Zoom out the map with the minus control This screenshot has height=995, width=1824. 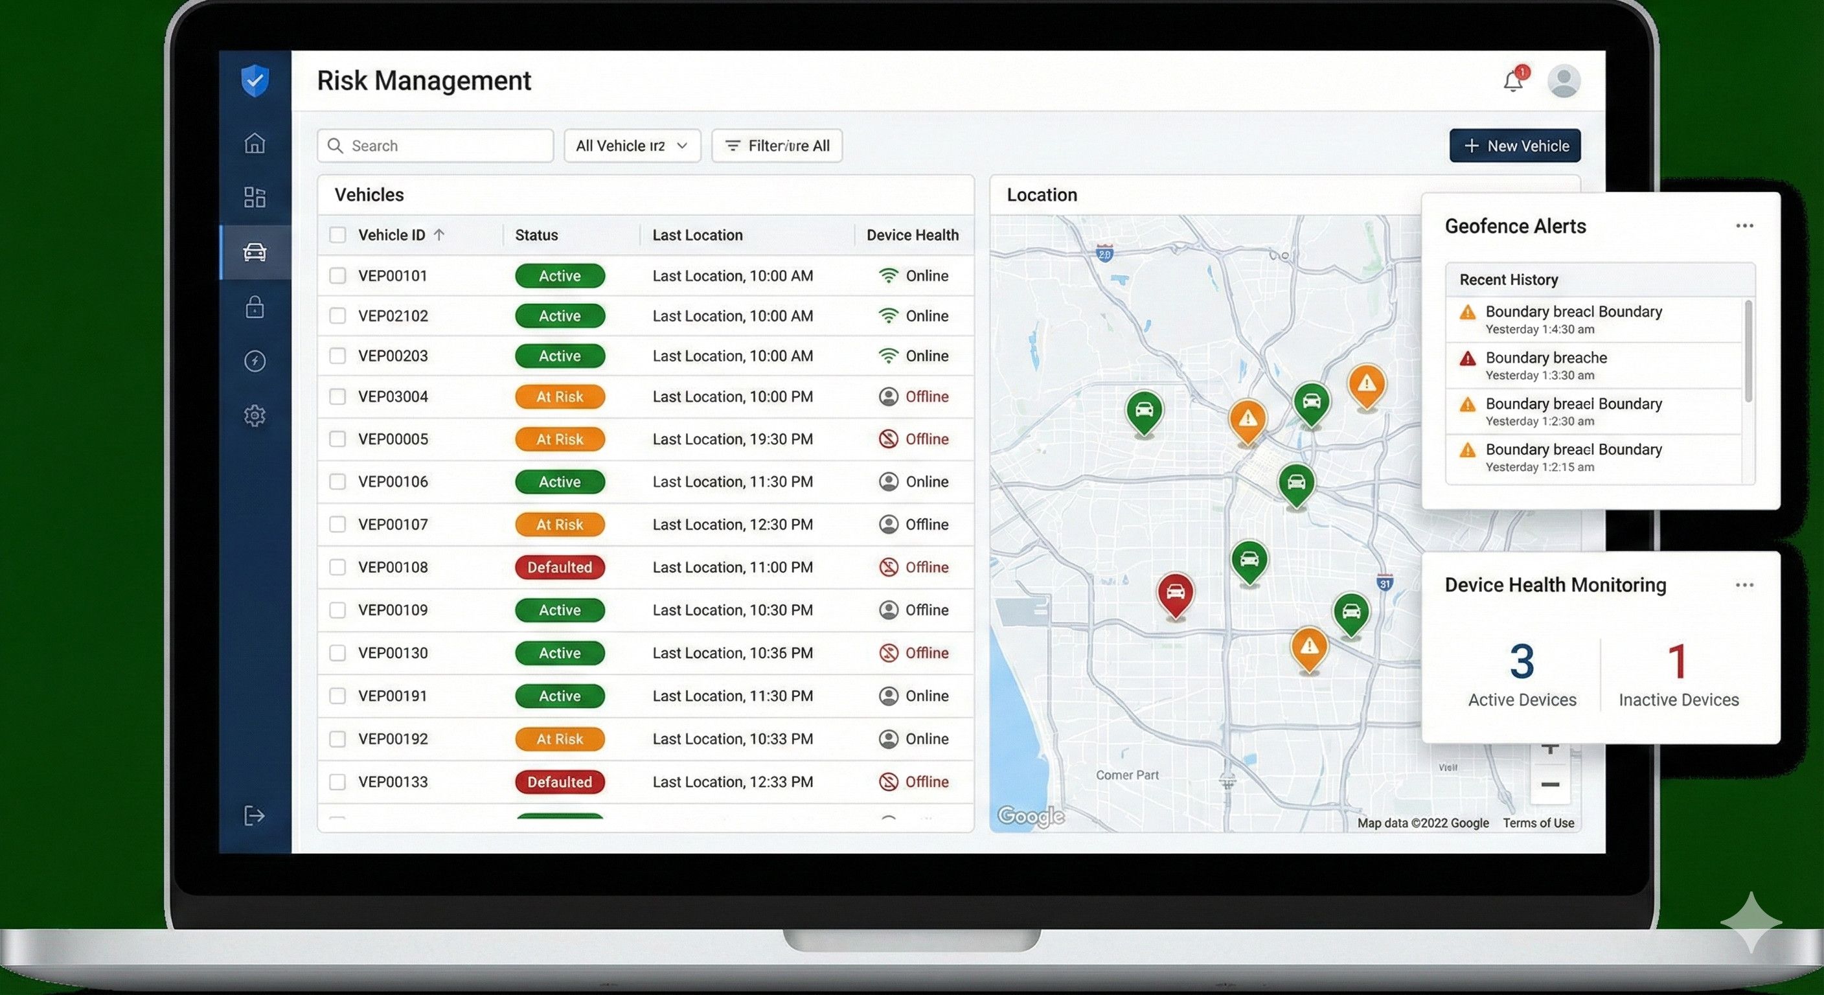[x=1551, y=784]
